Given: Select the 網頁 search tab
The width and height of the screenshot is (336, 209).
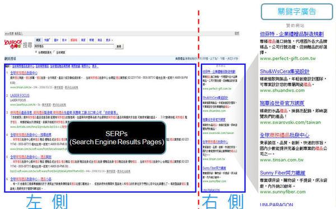Looking at the screenshot, I should click(x=38, y=40).
